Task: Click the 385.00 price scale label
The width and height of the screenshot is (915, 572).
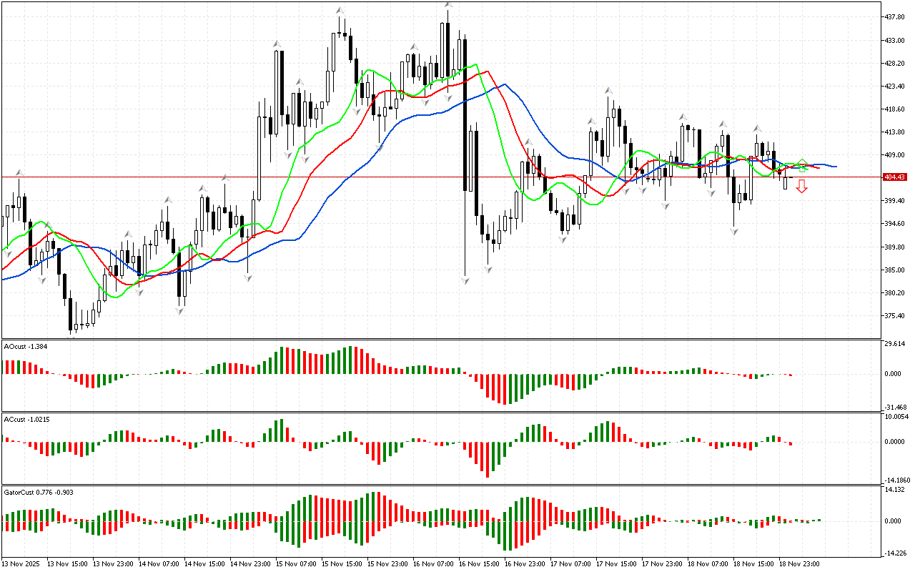Action: click(x=895, y=270)
